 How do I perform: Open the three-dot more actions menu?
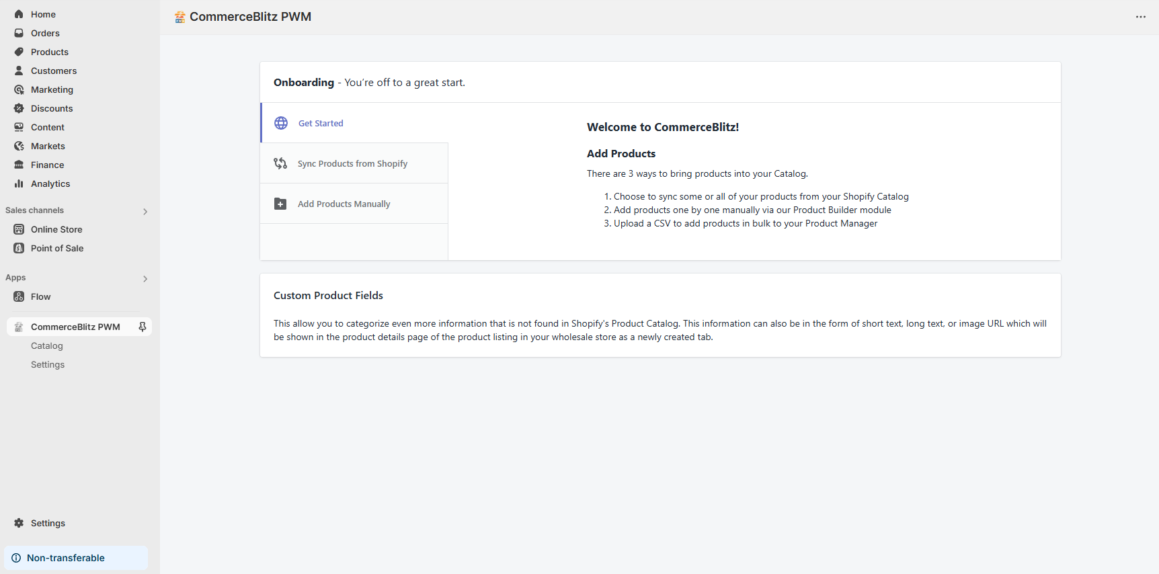[x=1141, y=17]
